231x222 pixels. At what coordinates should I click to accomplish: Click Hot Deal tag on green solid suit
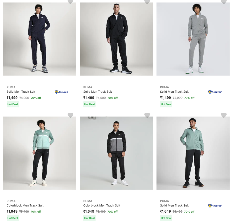pos(166,218)
